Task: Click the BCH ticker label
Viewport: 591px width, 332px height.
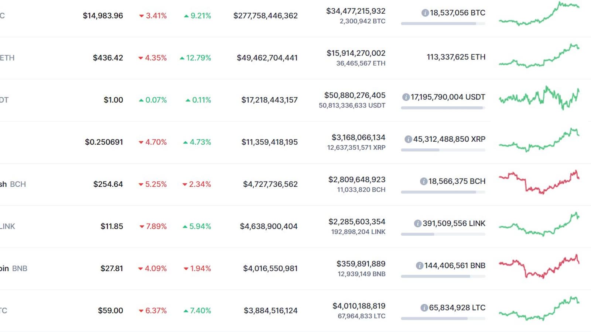Action: tap(18, 184)
